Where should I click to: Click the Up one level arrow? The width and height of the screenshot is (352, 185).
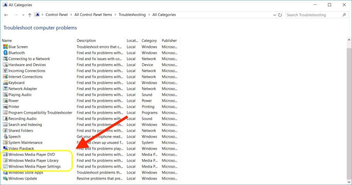(30, 15)
